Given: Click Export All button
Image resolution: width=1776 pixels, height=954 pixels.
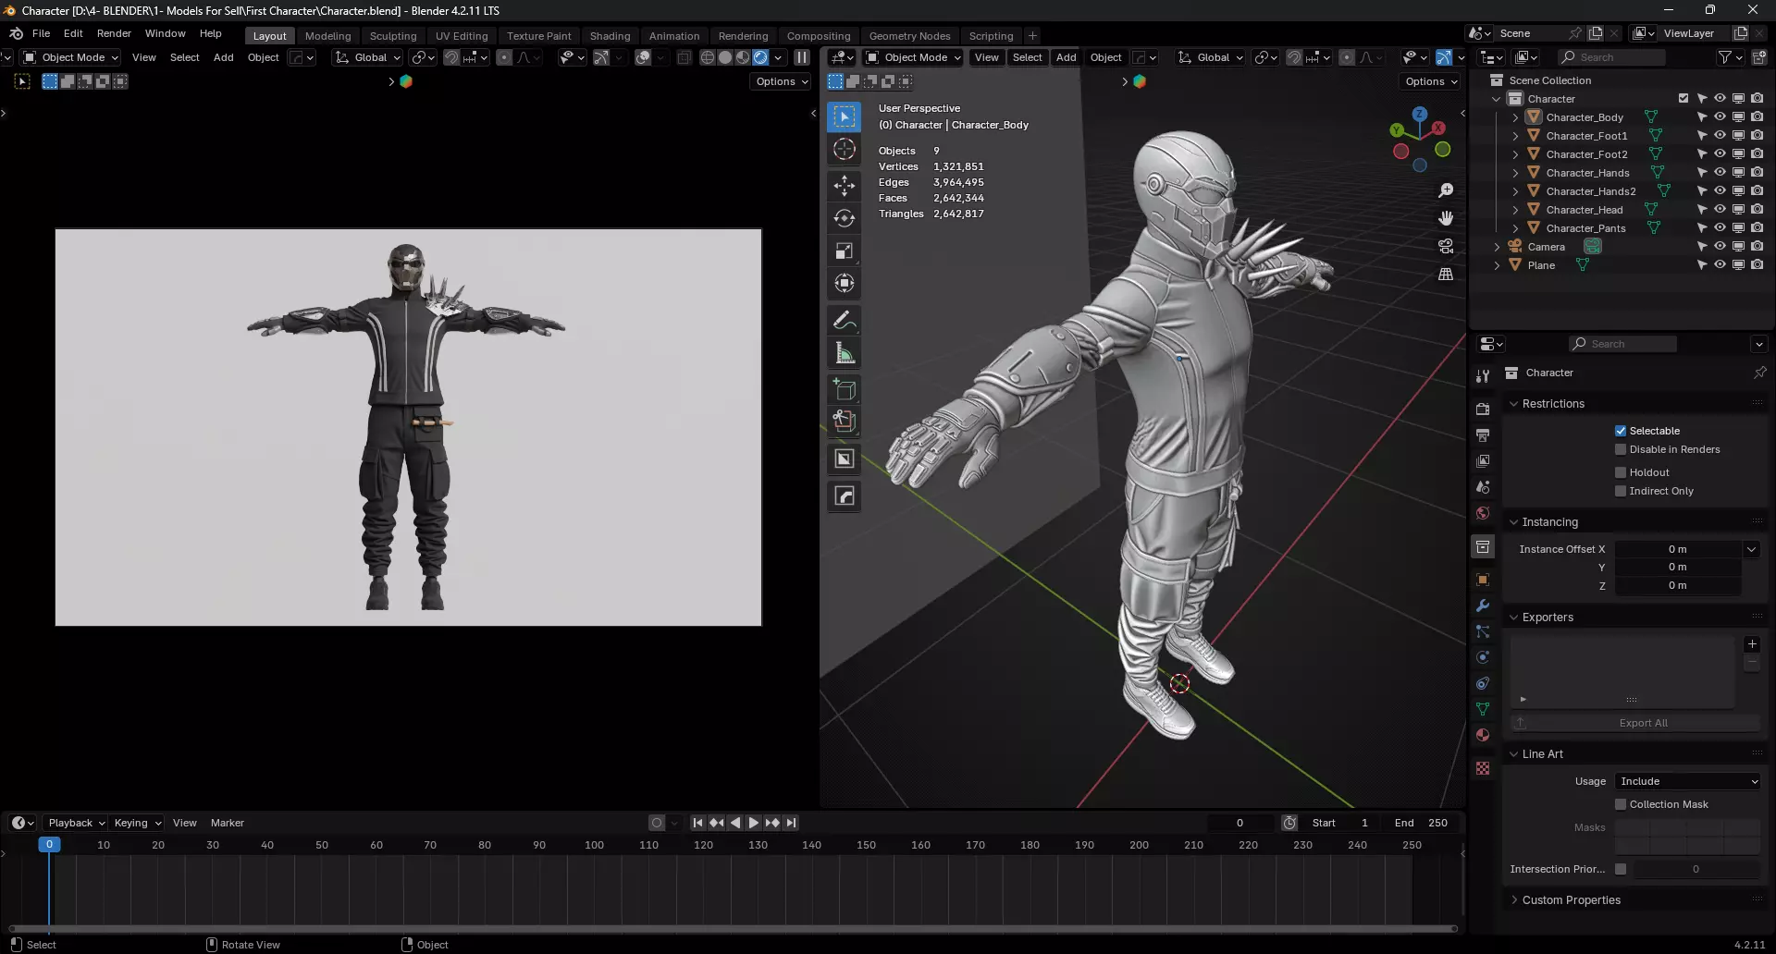Looking at the screenshot, I should pos(1635,723).
